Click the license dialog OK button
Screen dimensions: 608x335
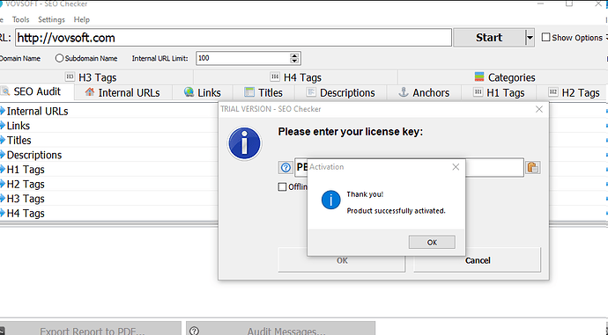342,261
